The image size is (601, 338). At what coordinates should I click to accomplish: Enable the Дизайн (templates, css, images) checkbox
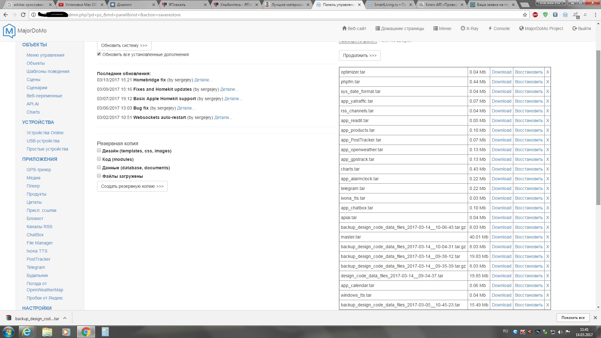tap(99, 151)
